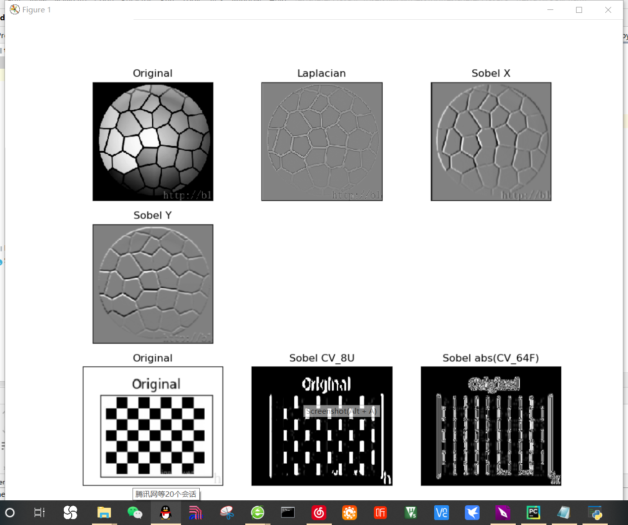Click the Windows Start button

10,513
